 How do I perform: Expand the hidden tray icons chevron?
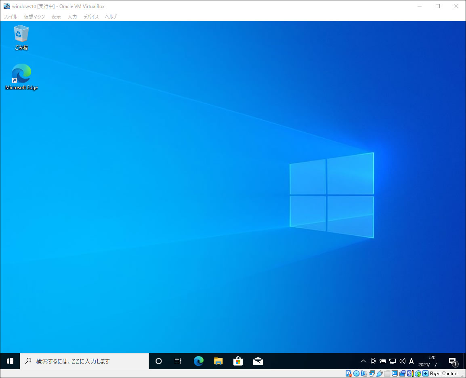click(363, 361)
